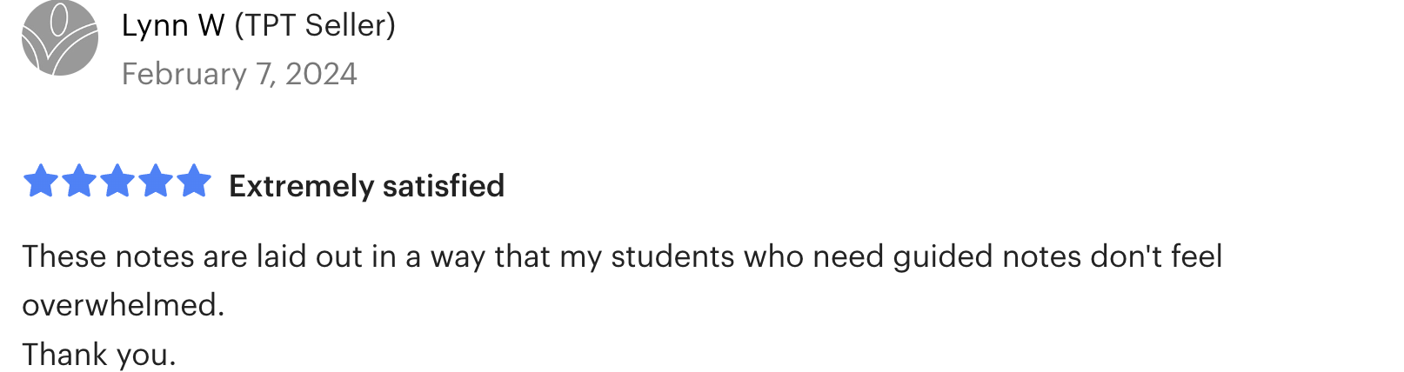Click the third (middle) rating star

(117, 183)
